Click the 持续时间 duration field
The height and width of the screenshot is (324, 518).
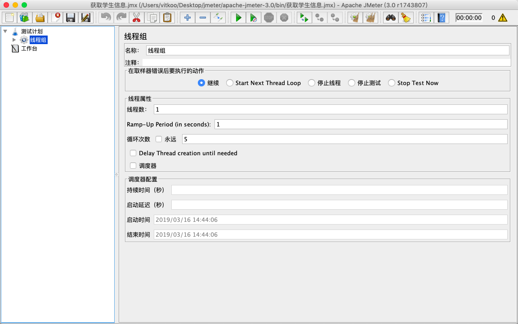[339, 190]
